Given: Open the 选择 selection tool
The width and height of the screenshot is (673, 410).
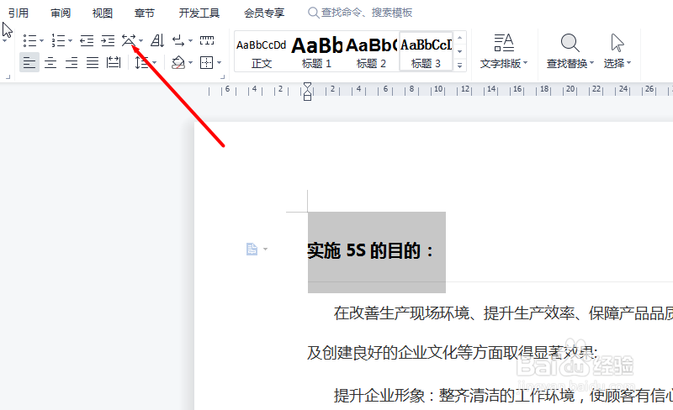Looking at the screenshot, I should coord(617,51).
